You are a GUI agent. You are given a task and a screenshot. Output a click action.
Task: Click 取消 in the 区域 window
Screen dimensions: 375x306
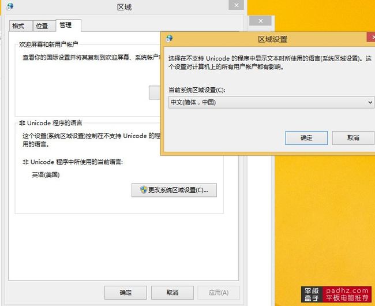(172, 293)
